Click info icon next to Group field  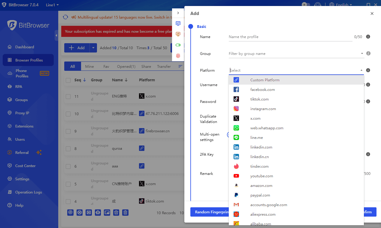click(x=368, y=53)
